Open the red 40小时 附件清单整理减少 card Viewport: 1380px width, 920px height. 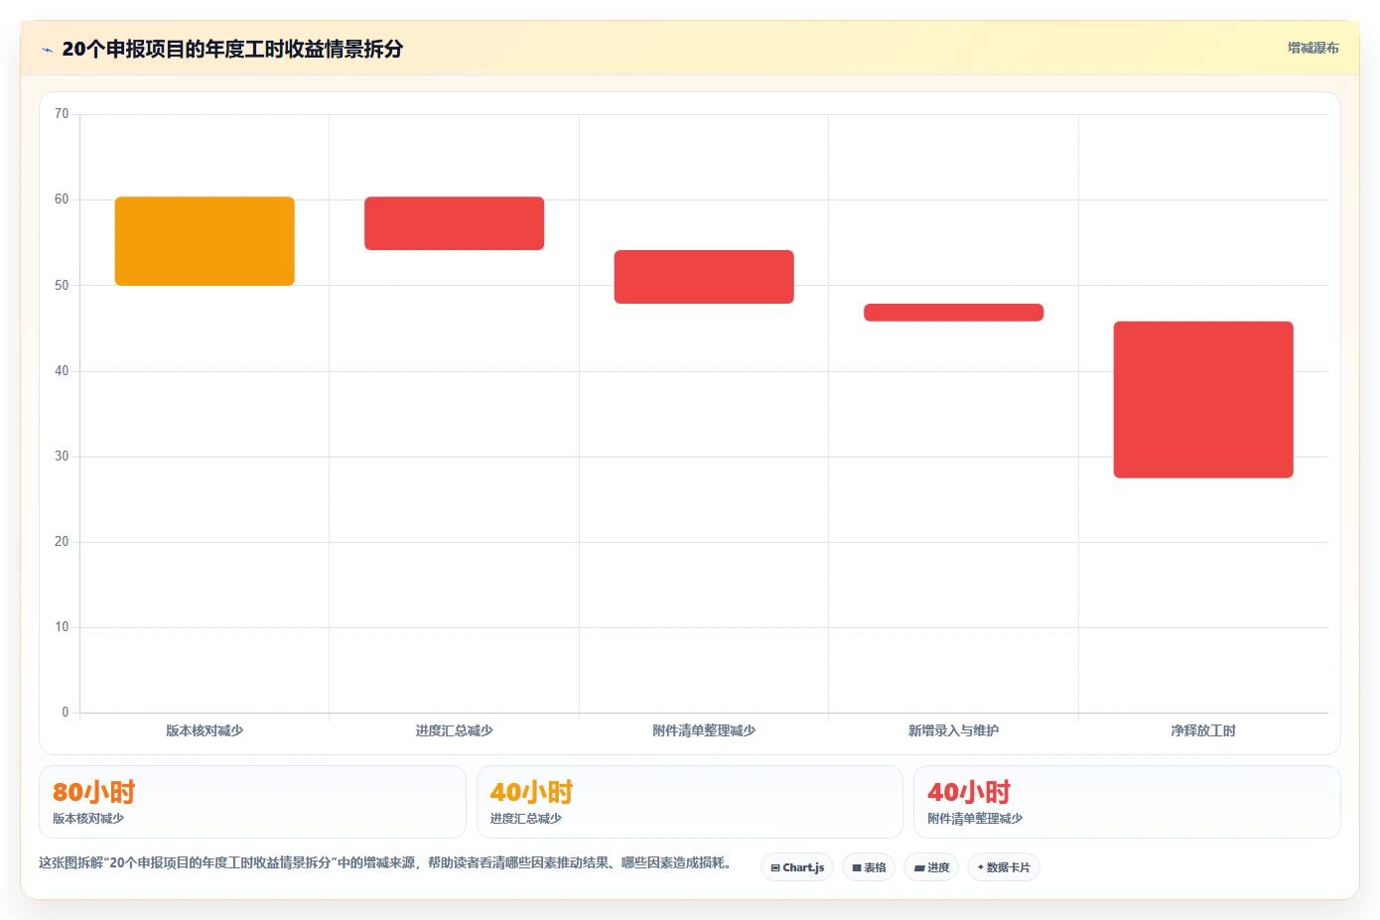click(1127, 802)
